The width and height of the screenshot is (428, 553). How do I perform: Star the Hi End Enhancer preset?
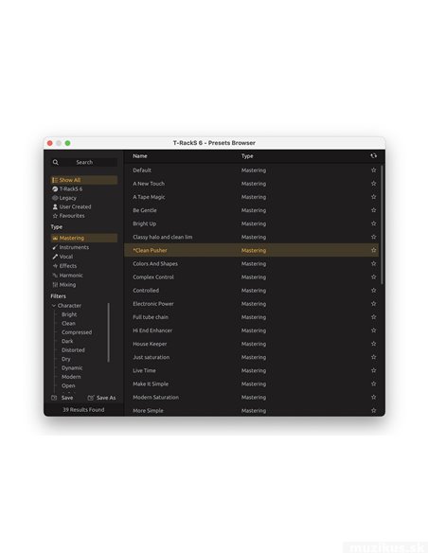373,330
